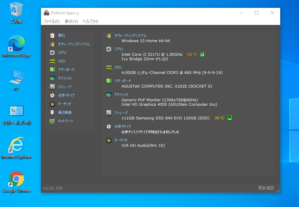The height and width of the screenshot is (207, 299).
Task: Click the green storage temperature indicator
Action: (x=230, y=118)
